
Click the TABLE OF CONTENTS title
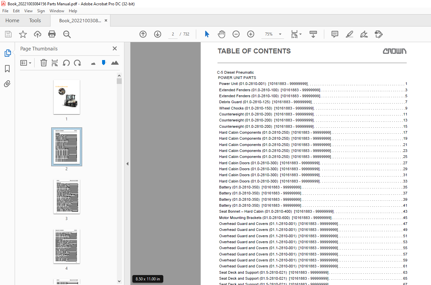coord(254,51)
